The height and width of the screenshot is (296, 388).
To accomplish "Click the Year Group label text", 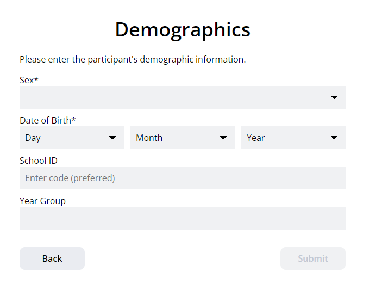I will click(42, 201).
